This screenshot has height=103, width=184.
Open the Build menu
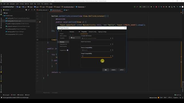(x=32, y=4)
